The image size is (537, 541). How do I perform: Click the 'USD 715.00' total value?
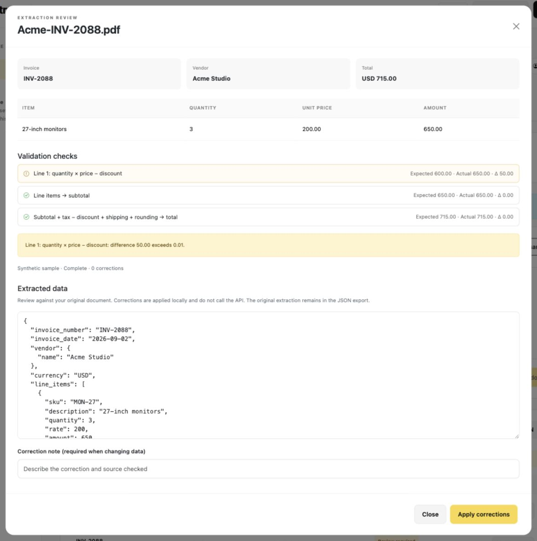pyautogui.click(x=379, y=79)
